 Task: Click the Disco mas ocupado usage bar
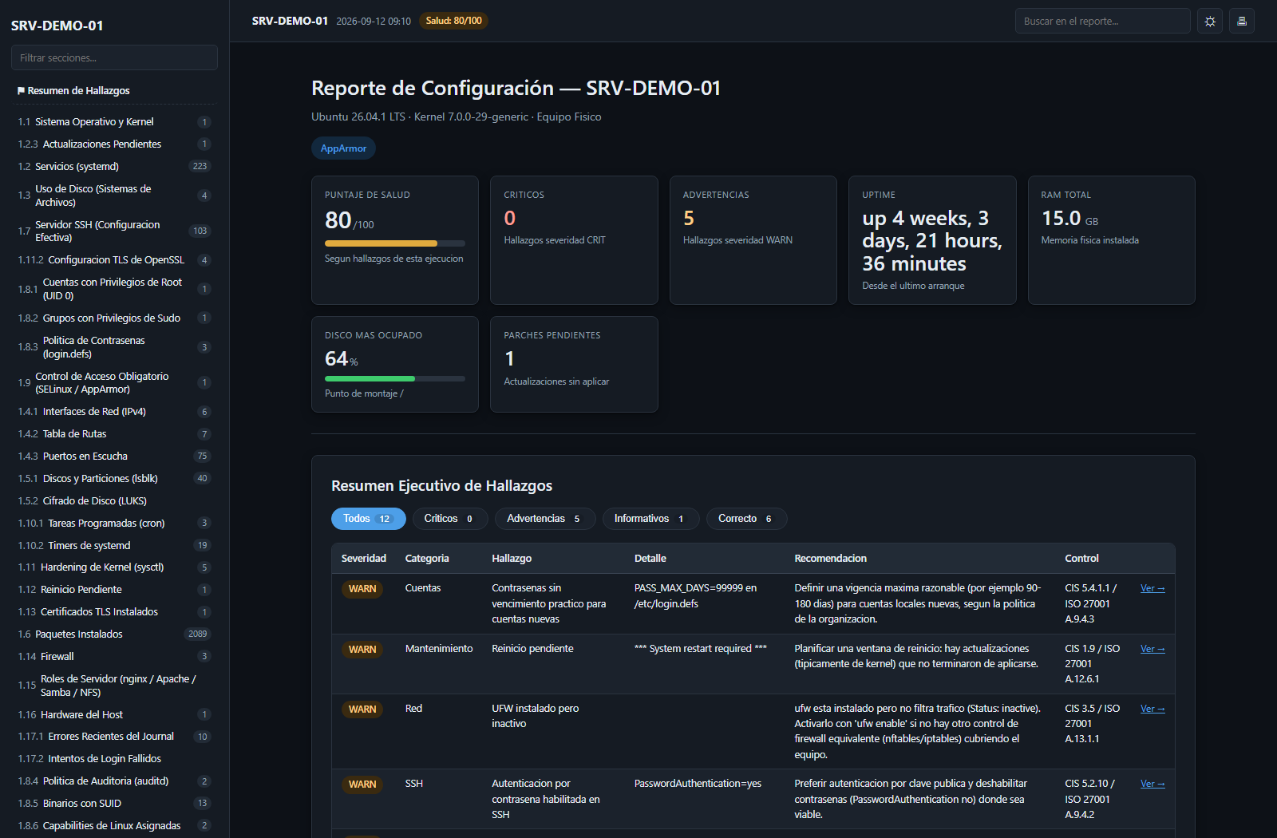(395, 378)
